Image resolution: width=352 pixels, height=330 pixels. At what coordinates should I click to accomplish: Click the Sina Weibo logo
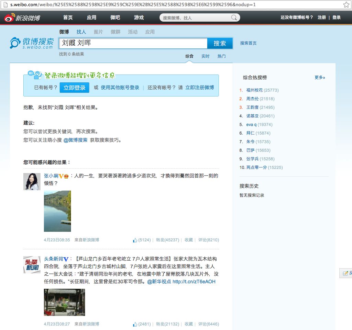pyautogui.click(x=22, y=18)
